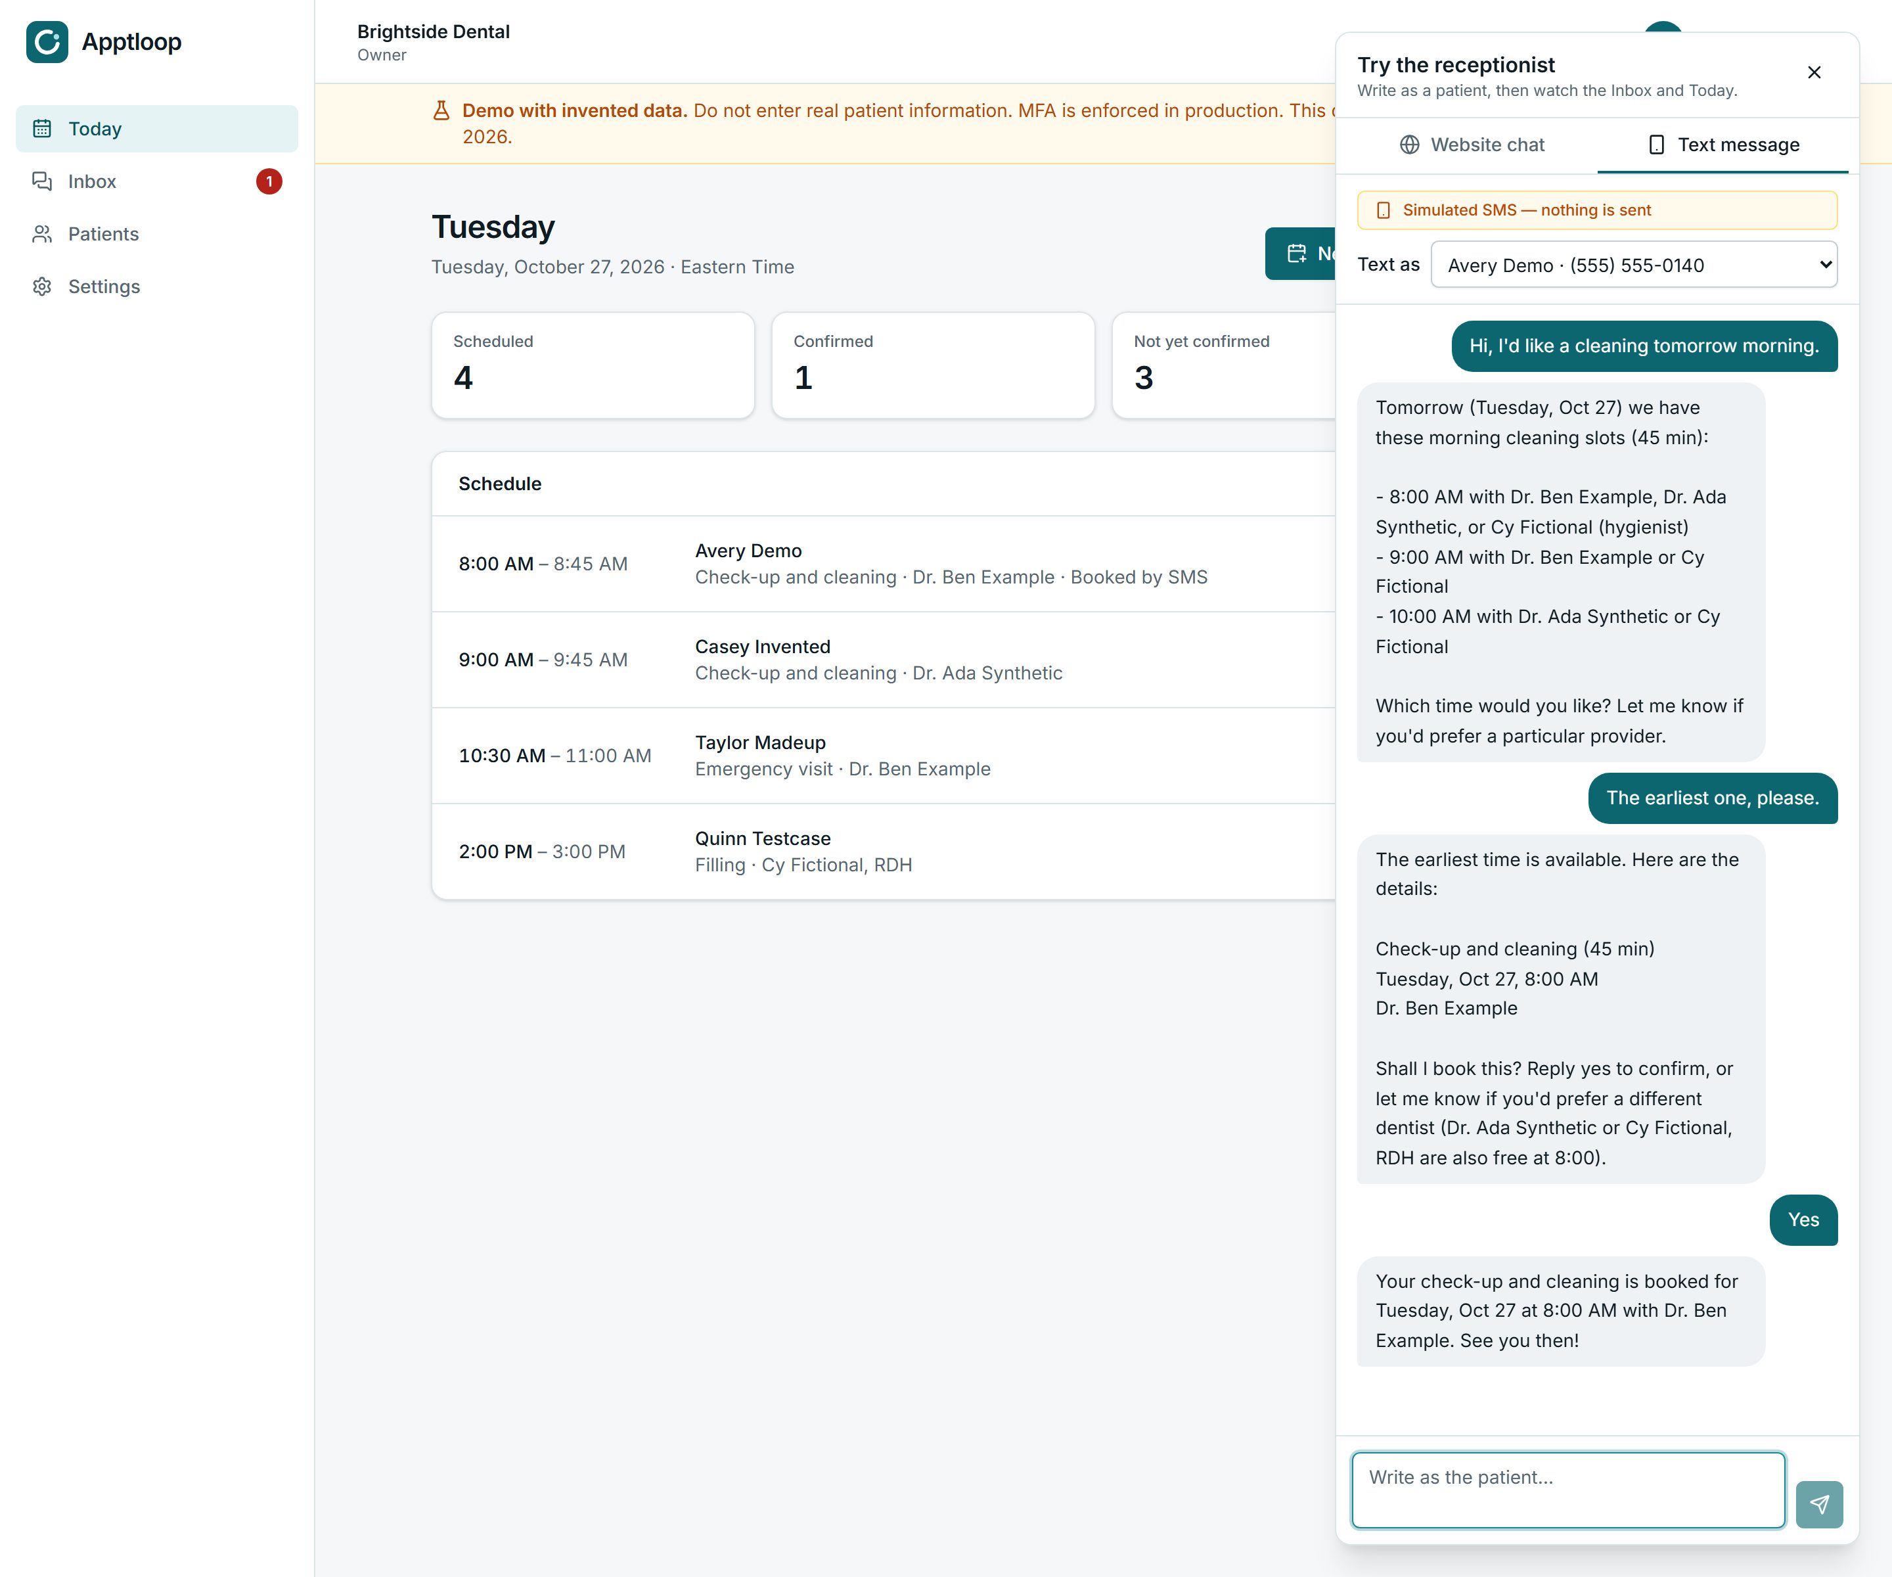
Task: Click the phone icon on Text message tab
Action: pos(1656,145)
